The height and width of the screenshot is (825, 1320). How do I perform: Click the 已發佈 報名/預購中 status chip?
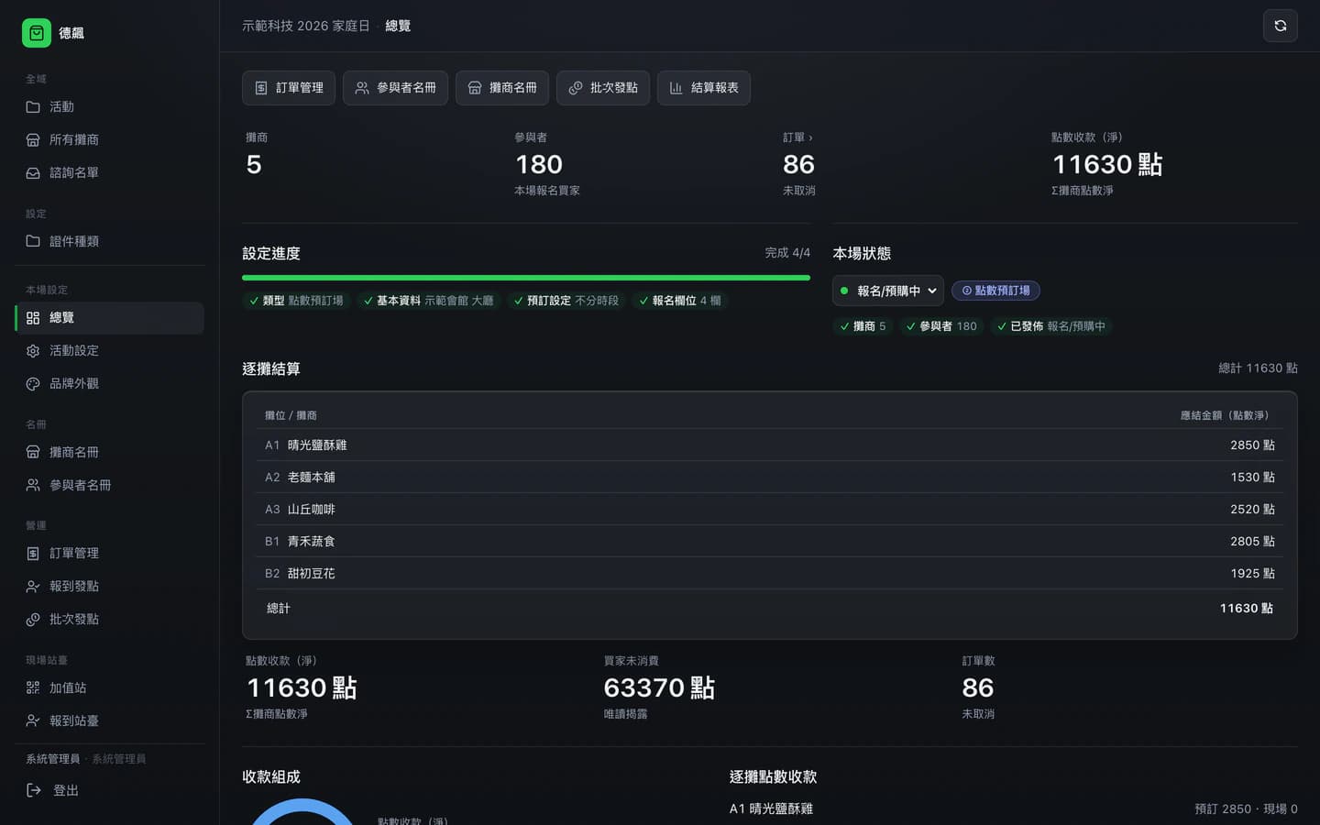pos(1050,326)
